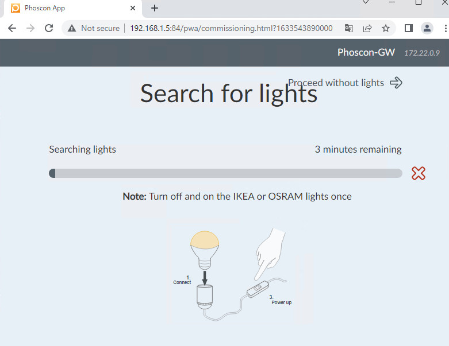Open the browser profile menu

point(427,28)
